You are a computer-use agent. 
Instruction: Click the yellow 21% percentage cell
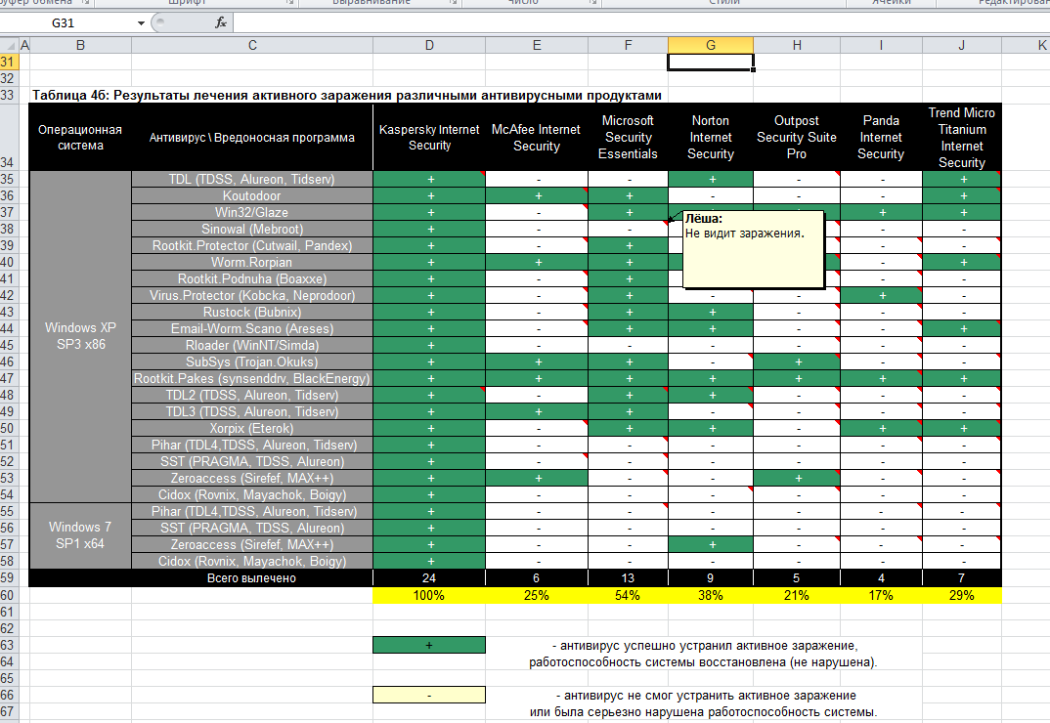(797, 595)
